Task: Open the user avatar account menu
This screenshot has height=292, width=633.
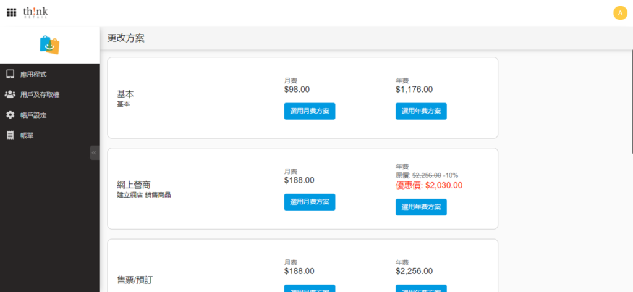Action: (620, 12)
